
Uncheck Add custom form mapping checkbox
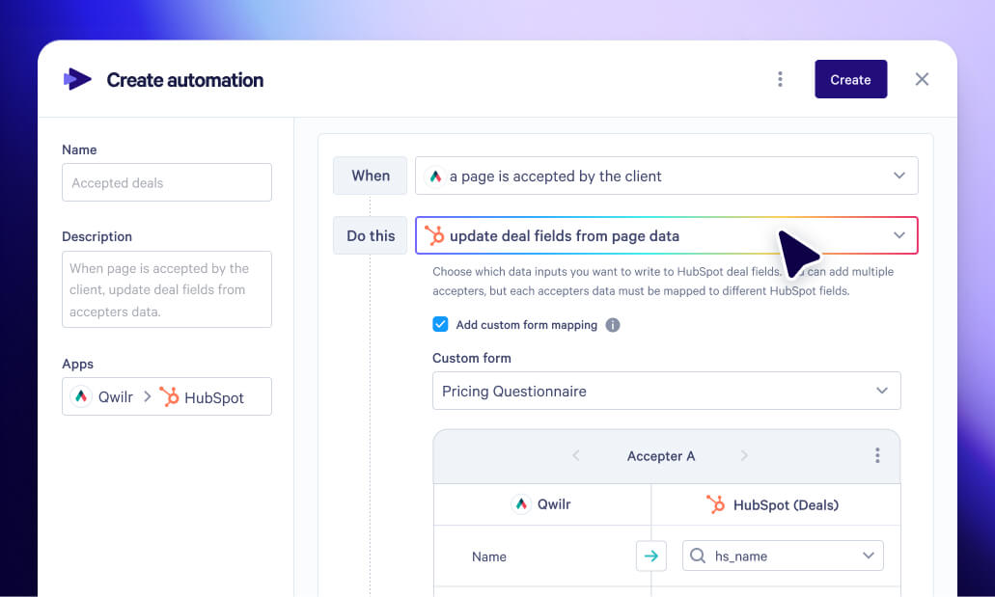(x=440, y=324)
